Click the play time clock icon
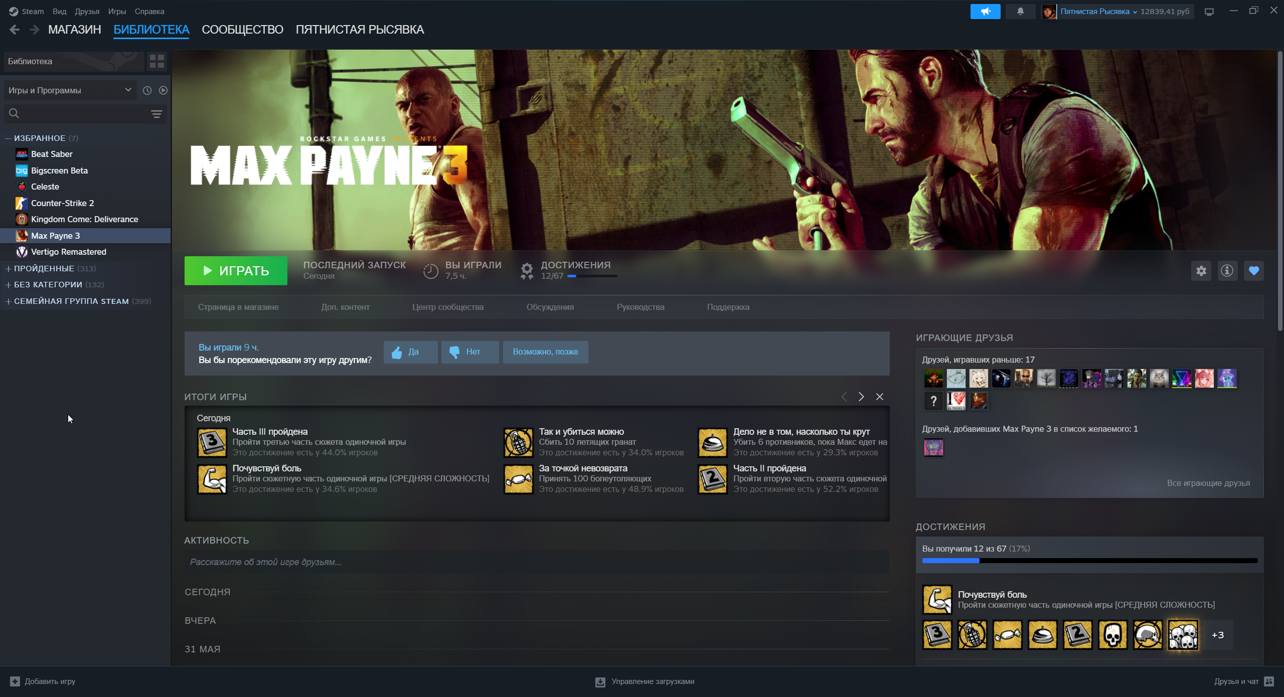Screen dimensions: 1284x697 click(x=431, y=271)
